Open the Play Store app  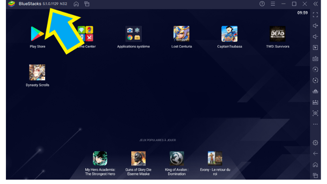[38, 34]
